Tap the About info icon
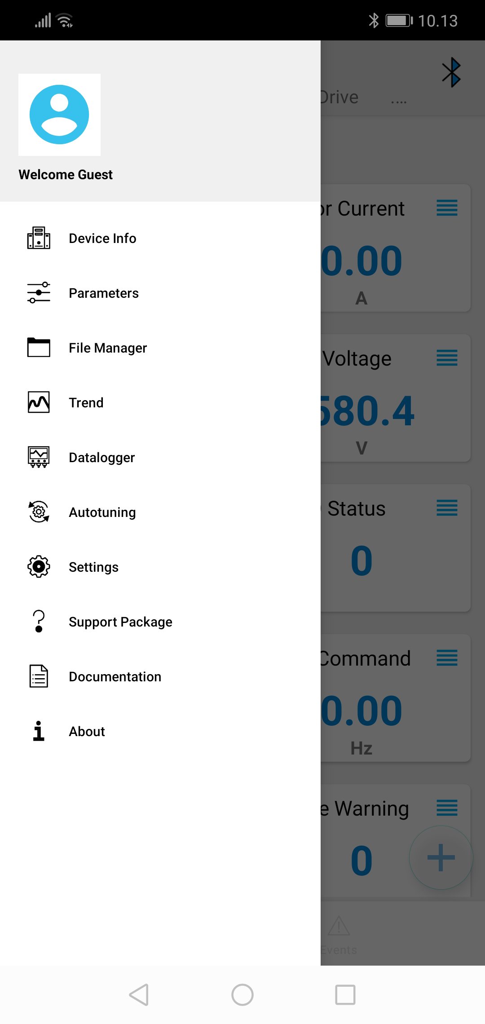The height and width of the screenshot is (1024, 485). (x=39, y=731)
